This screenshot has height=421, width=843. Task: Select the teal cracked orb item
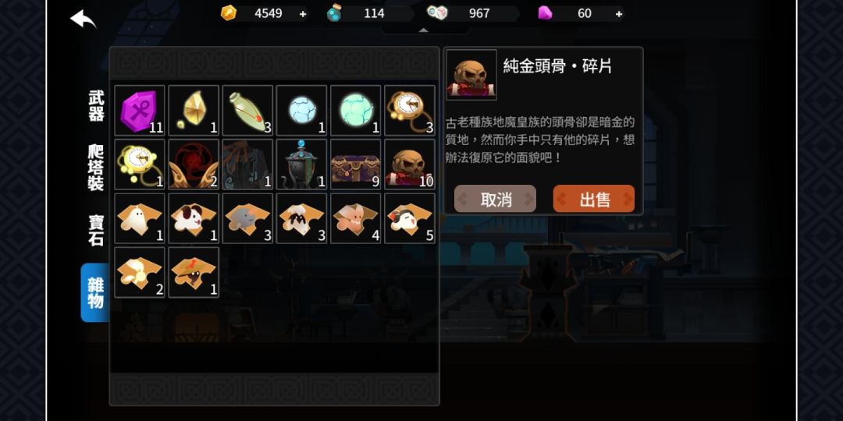click(x=355, y=110)
